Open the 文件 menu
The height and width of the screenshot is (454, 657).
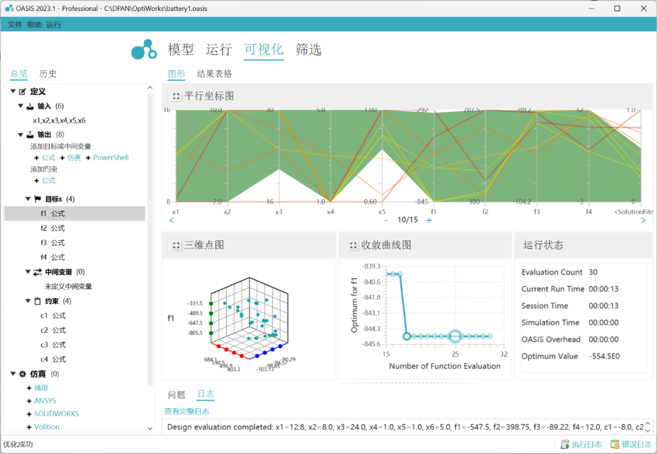15,25
